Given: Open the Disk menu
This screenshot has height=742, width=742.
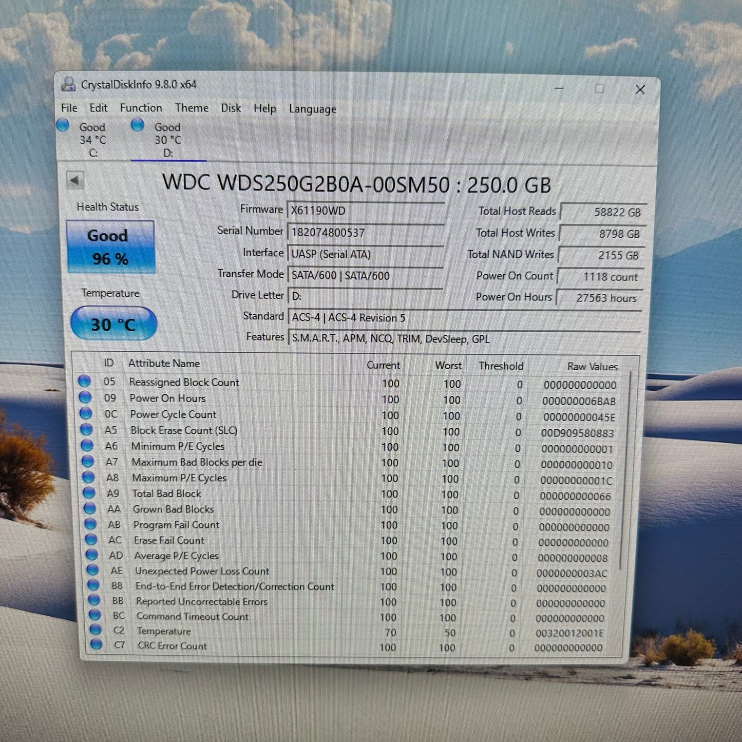Looking at the screenshot, I should pos(231,108).
